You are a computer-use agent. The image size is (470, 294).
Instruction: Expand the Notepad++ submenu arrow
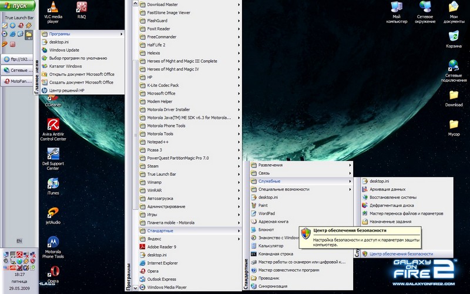point(239,142)
